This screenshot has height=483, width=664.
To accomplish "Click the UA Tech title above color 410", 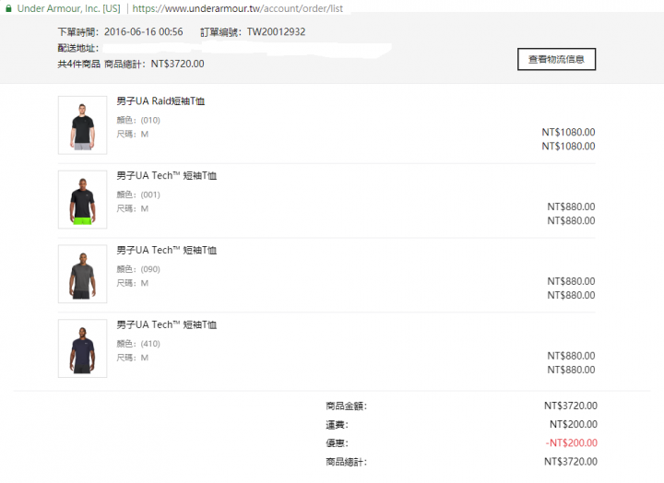I will coord(167,324).
